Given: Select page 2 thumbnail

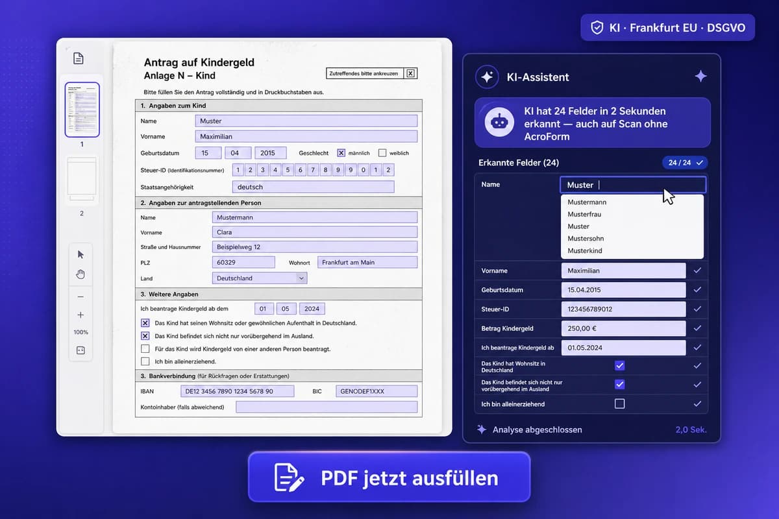Looking at the screenshot, I should 82,179.
